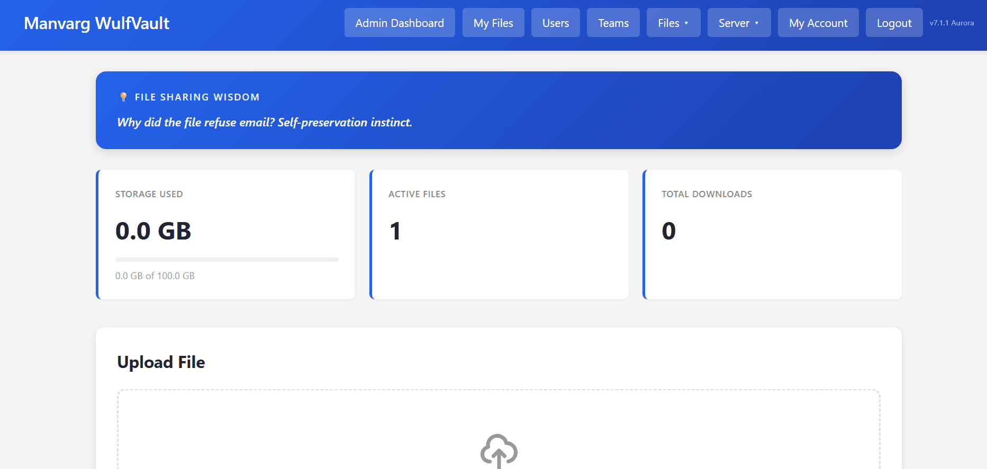Click the STORAGE USED label
Viewport: 987px width, 469px height.
[149, 194]
